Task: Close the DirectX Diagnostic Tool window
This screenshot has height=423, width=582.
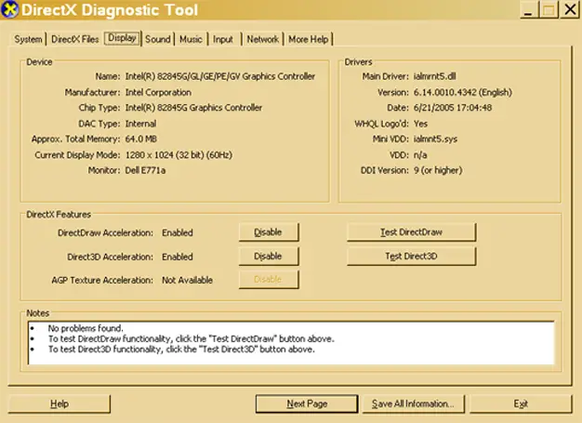Action: 570,9
